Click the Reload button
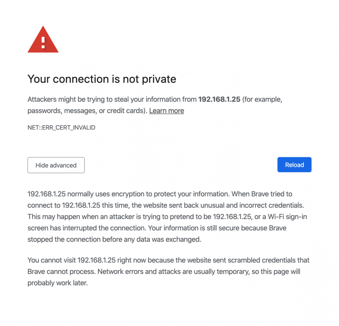The image size is (339, 326). [x=294, y=165]
